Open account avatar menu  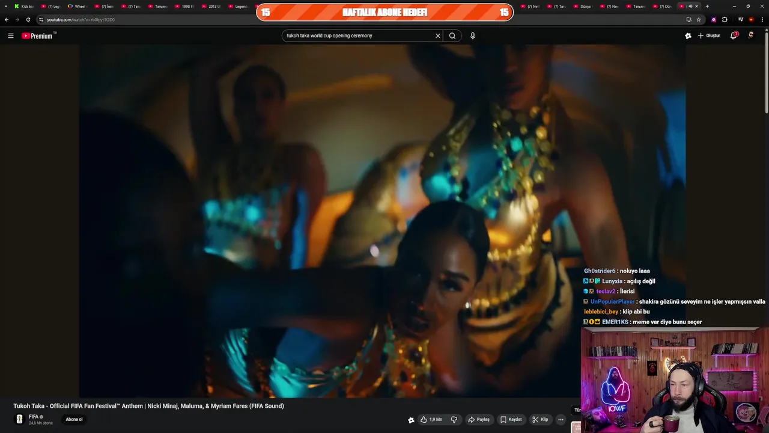pos(751,35)
